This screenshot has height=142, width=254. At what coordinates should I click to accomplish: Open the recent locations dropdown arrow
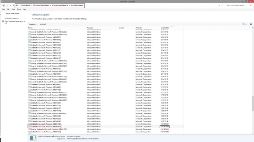pos(10,6)
